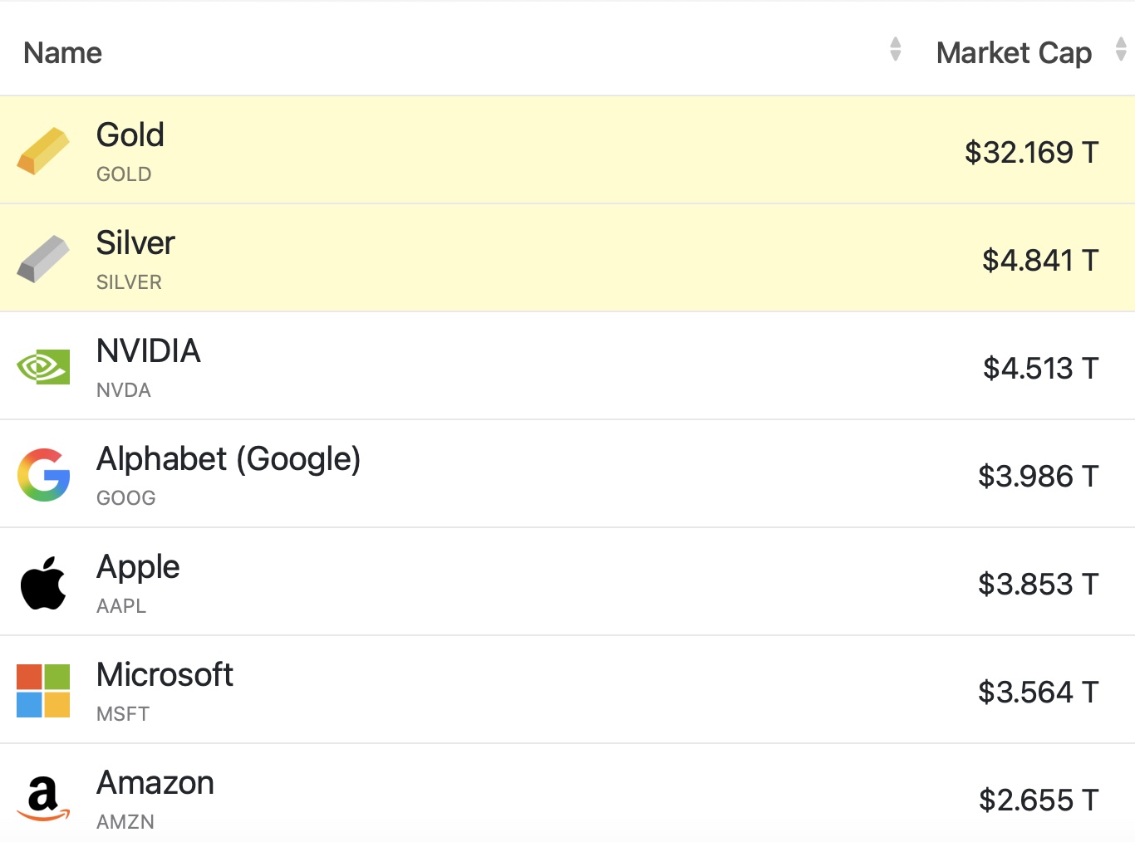This screenshot has height=842, width=1135.
Task: Click the Apple logo icon
Action: pyautogui.click(x=43, y=583)
